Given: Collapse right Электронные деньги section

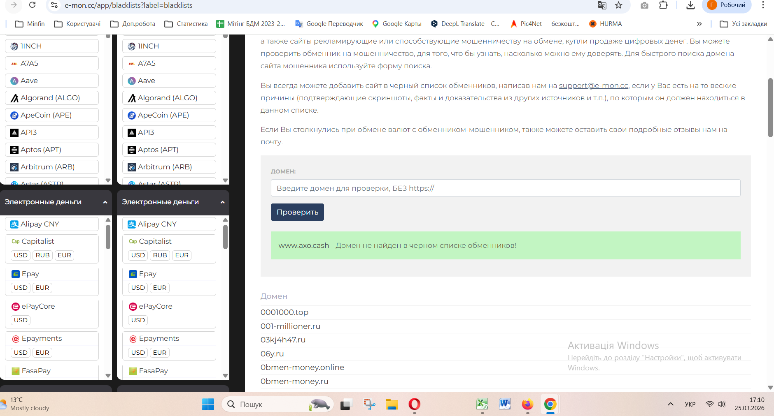Looking at the screenshot, I should click(x=222, y=202).
